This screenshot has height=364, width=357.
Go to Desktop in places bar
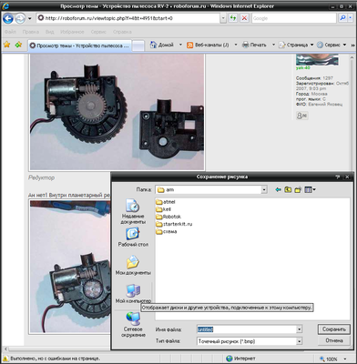click(x=133, y=238)
